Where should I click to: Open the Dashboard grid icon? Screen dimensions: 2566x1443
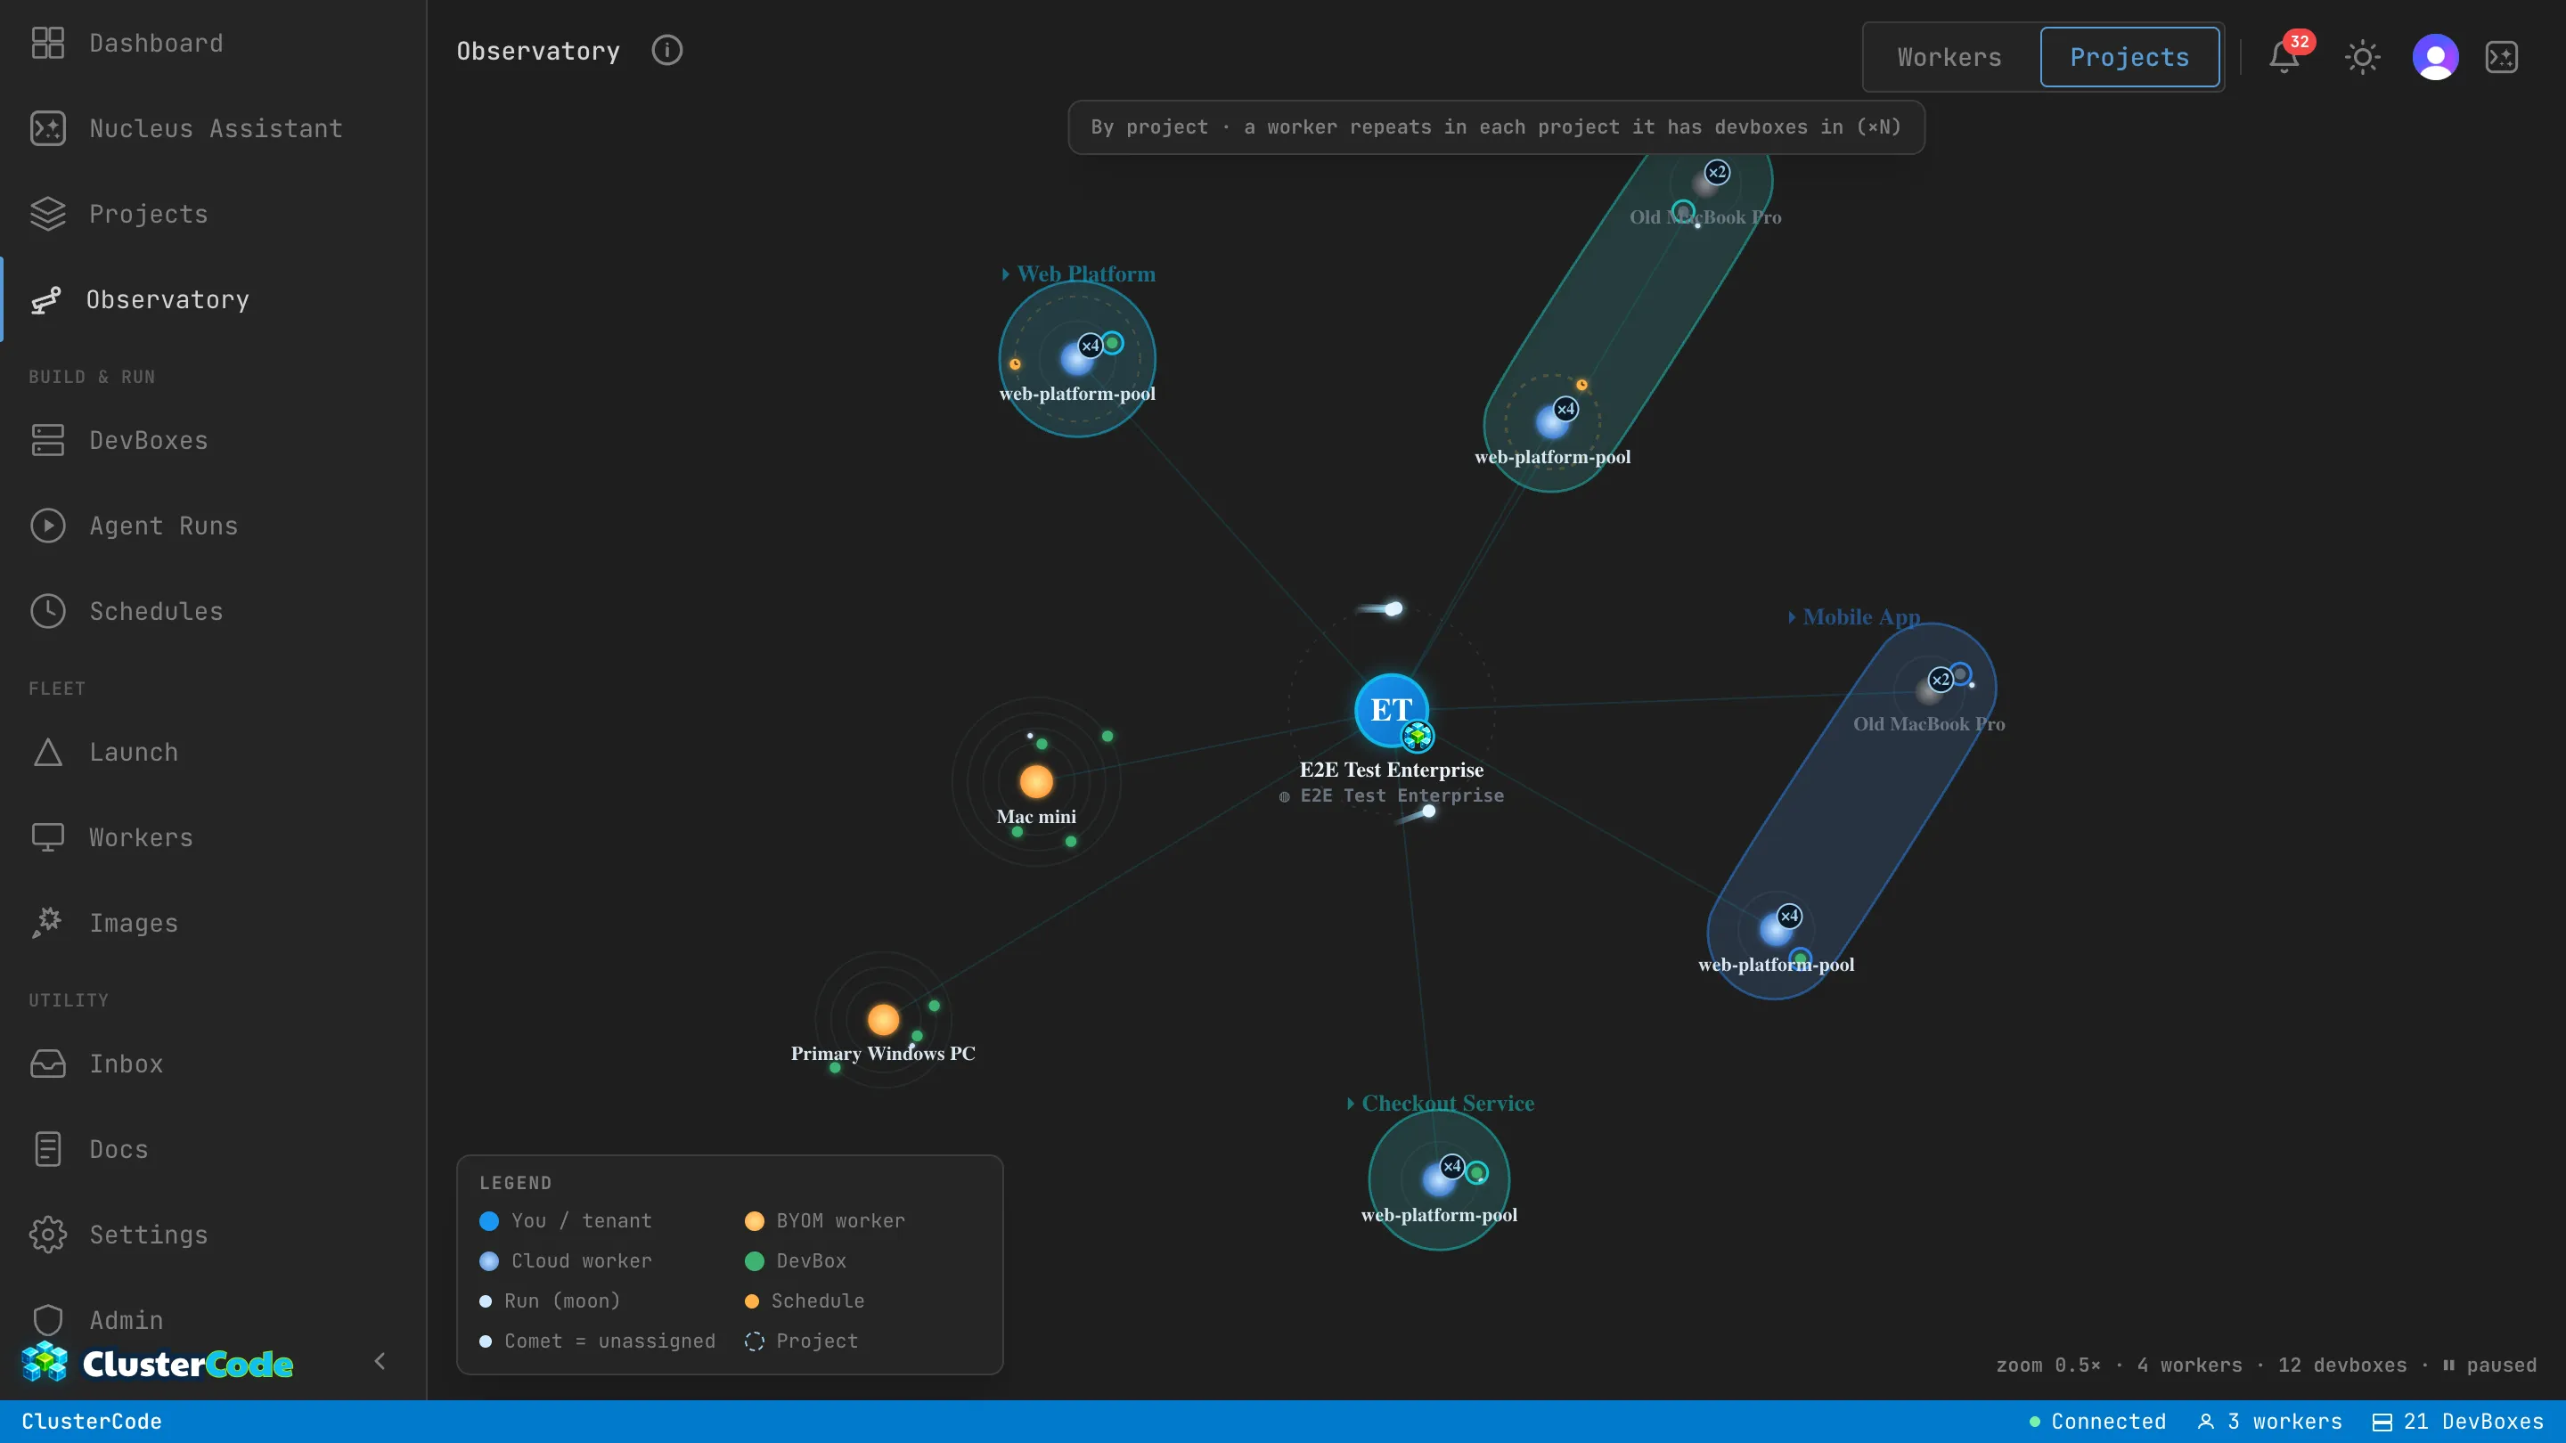47,43
